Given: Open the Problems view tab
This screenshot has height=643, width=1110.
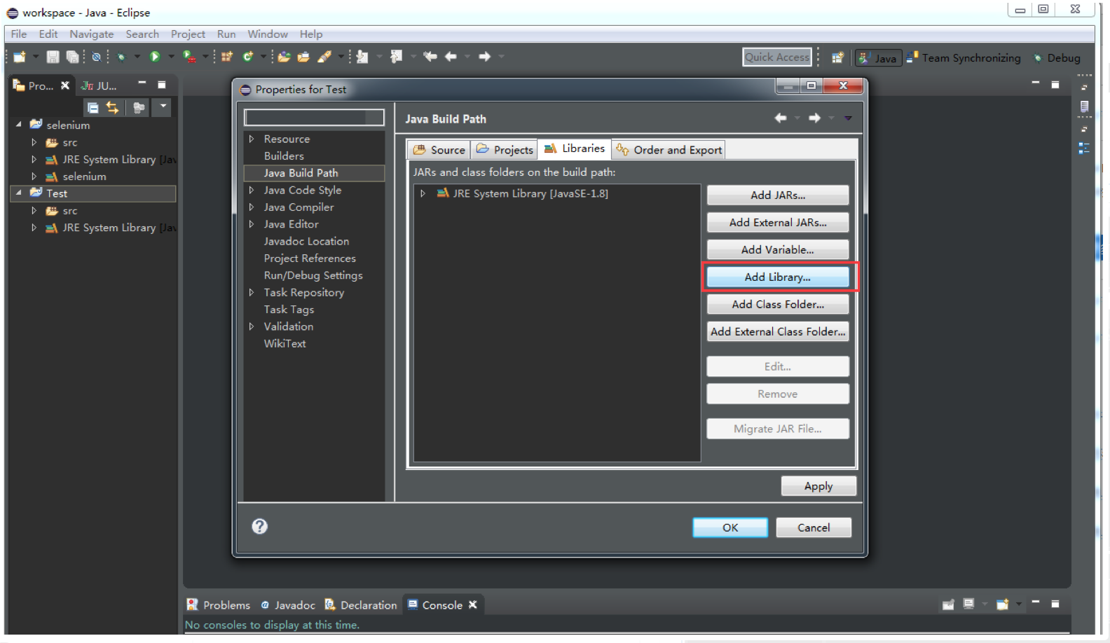Looking at the screenshot, I should tap(219, 605).
